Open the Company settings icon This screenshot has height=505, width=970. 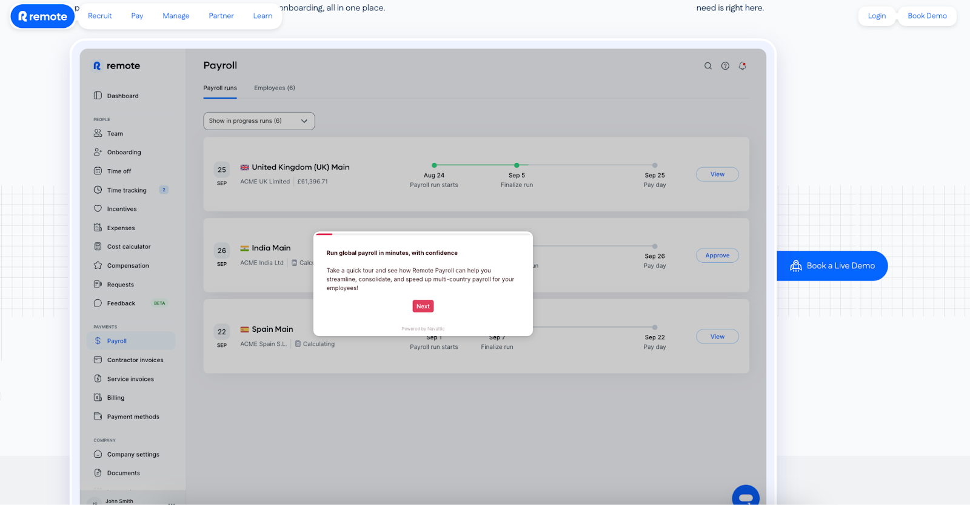[98, 454]
